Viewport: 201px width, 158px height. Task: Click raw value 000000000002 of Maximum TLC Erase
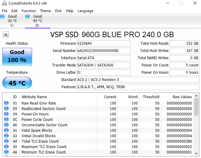click(179, 147)
